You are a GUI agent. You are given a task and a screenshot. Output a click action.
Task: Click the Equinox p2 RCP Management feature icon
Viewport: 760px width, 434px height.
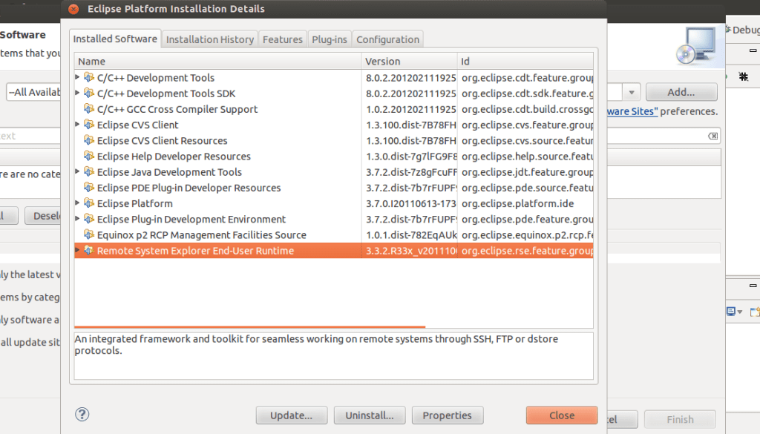coord(89,235)
